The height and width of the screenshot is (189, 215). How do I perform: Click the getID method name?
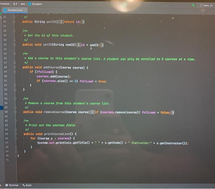click(51, 22)
